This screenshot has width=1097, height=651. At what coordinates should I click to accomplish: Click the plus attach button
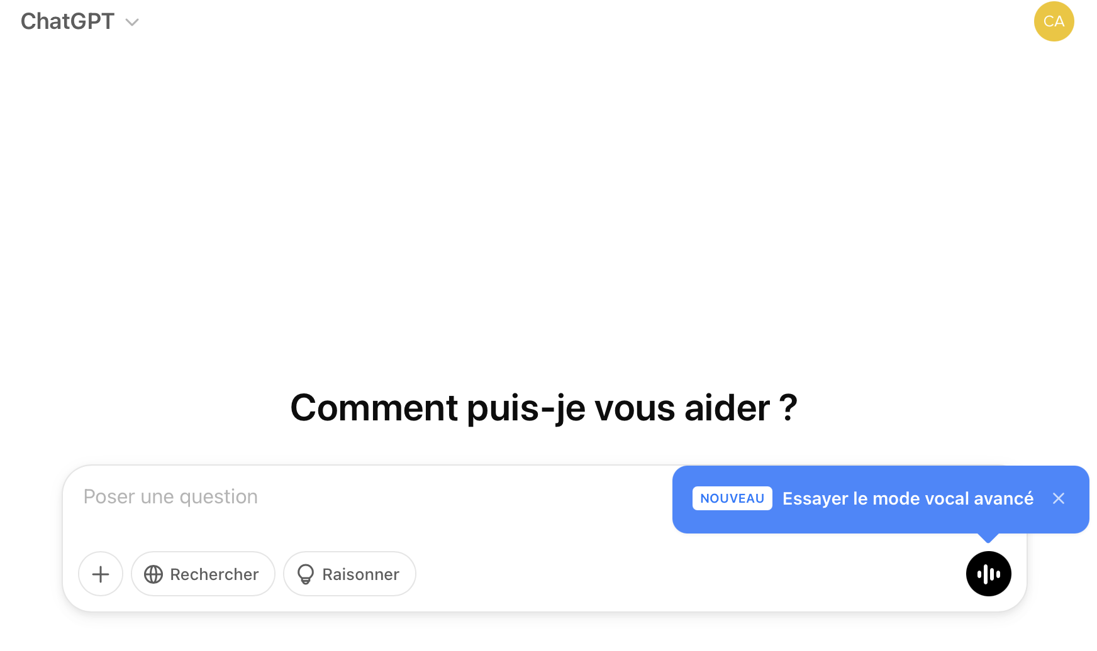(101, 574)
